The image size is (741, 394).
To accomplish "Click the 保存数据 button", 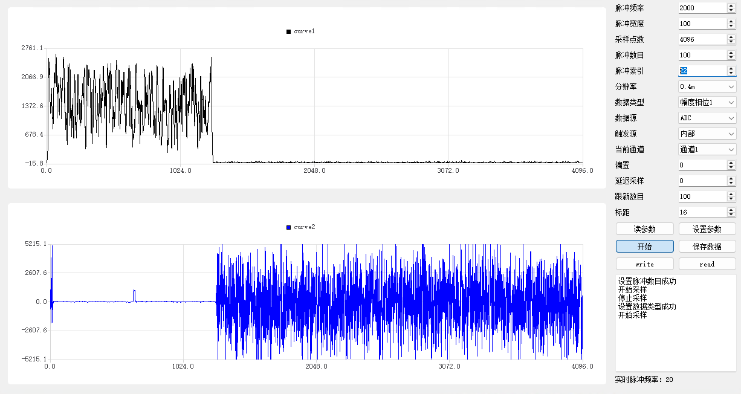I will click(x=707, y=247).
